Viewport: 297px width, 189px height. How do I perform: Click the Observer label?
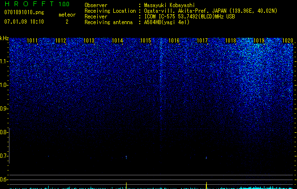96,5
